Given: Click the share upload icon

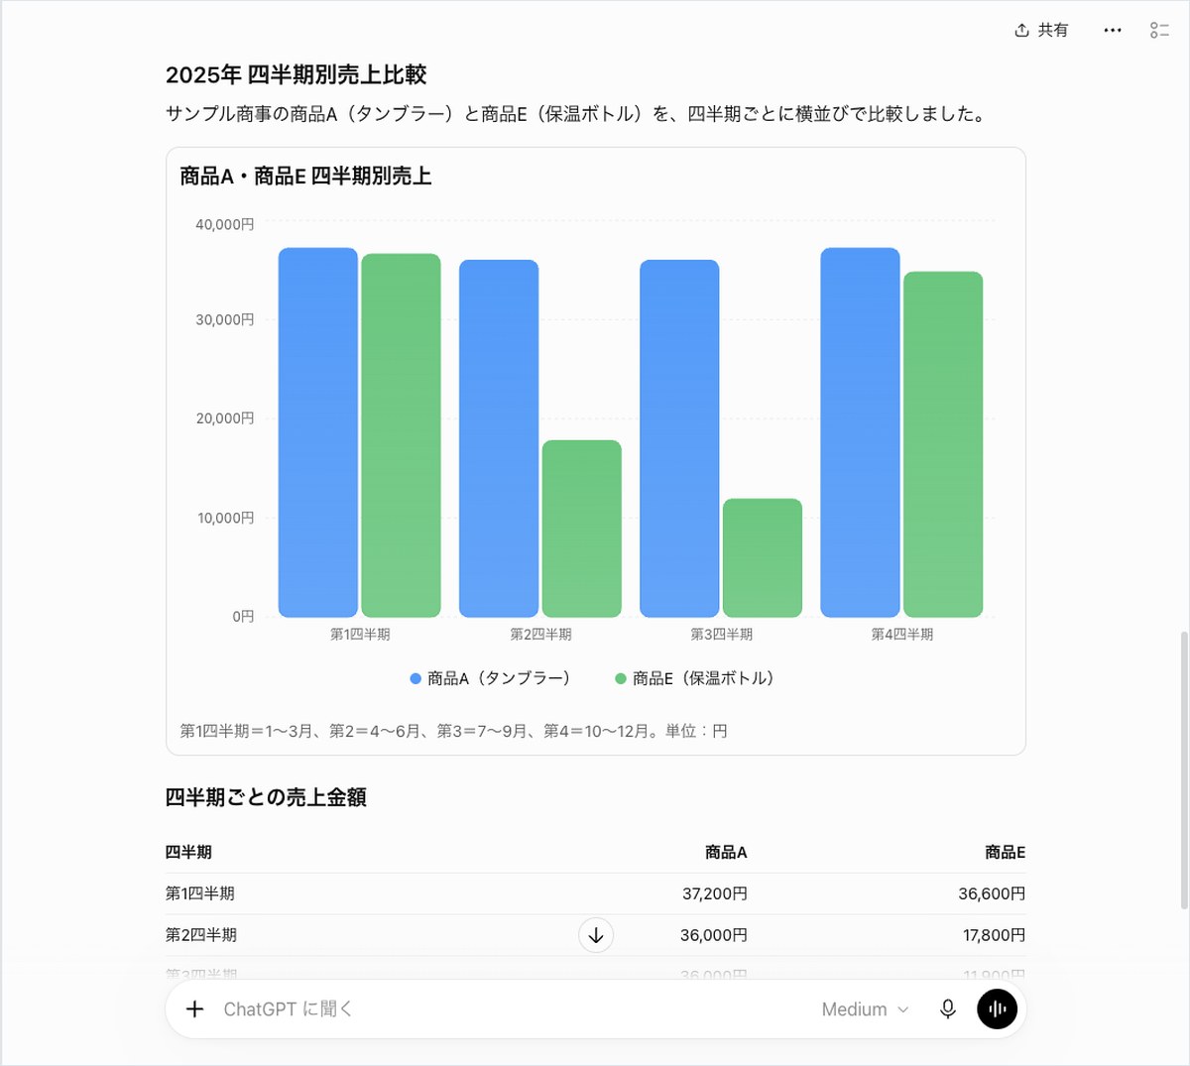Looking at the screenshot, I should click(x=1021, y=31).
